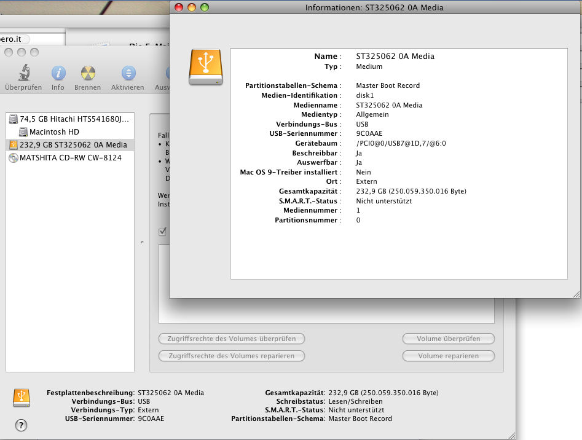Click the Aktivieren toolbar icon

(x=128, y=73)
